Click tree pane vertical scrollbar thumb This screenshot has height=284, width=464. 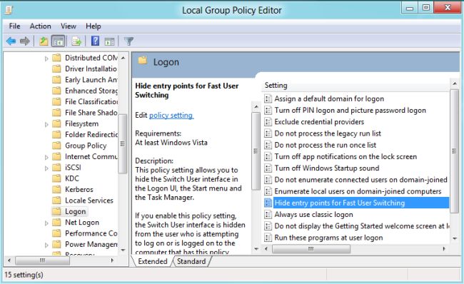pyautogui.click(x=123, y=143)
